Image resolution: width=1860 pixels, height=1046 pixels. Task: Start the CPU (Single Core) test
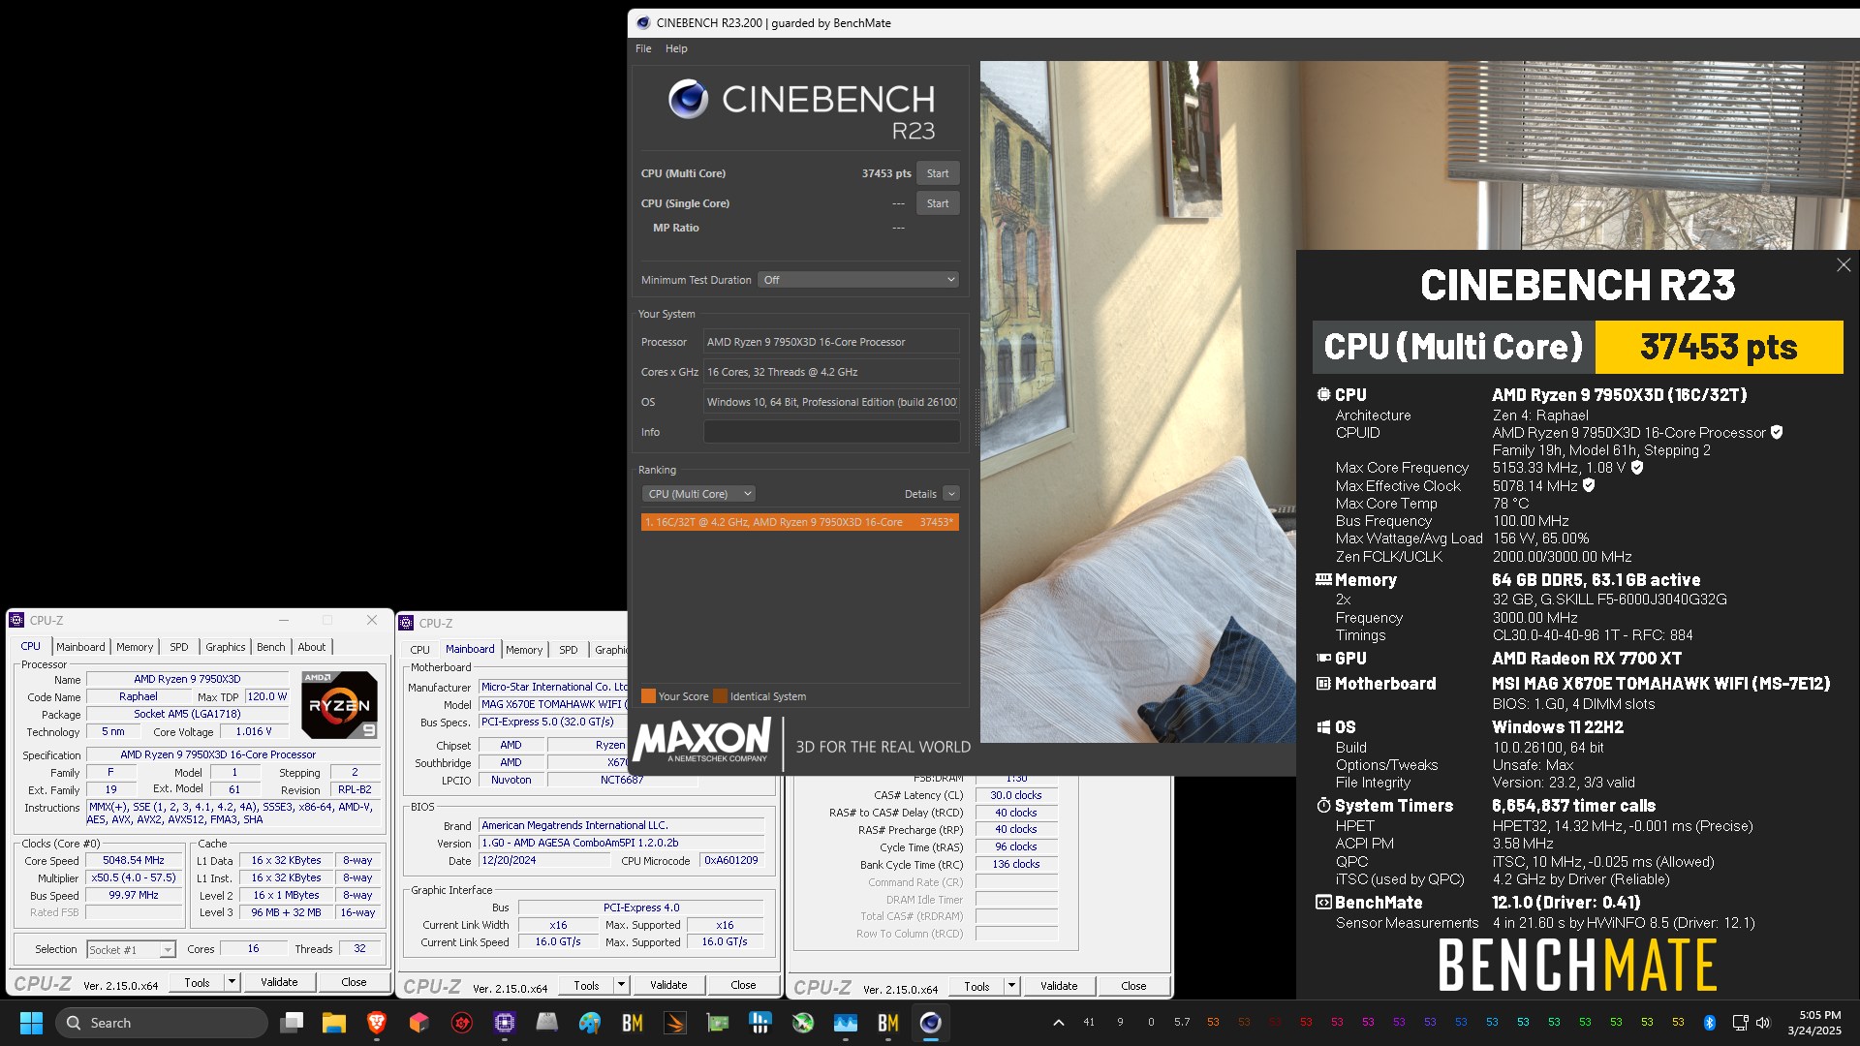[x=938, y=203]
